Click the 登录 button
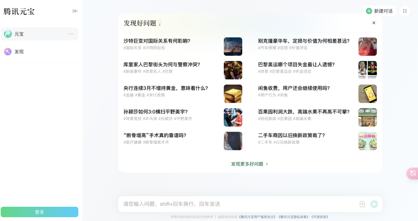 coord(39,212)
